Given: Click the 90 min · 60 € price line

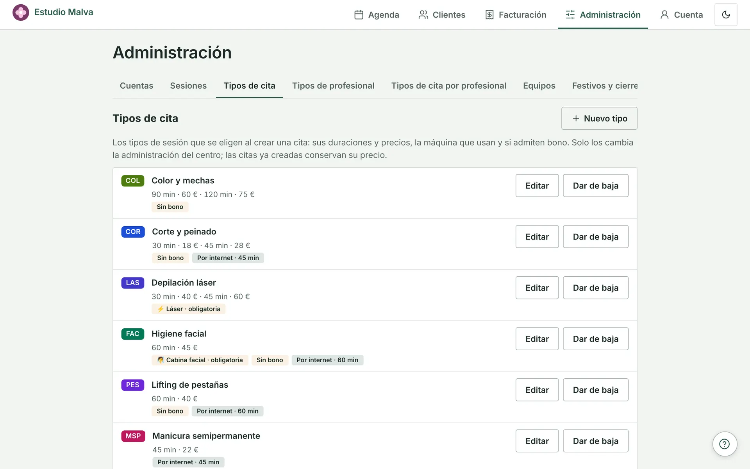Looking at the screenshot, I should coord(203,194).
